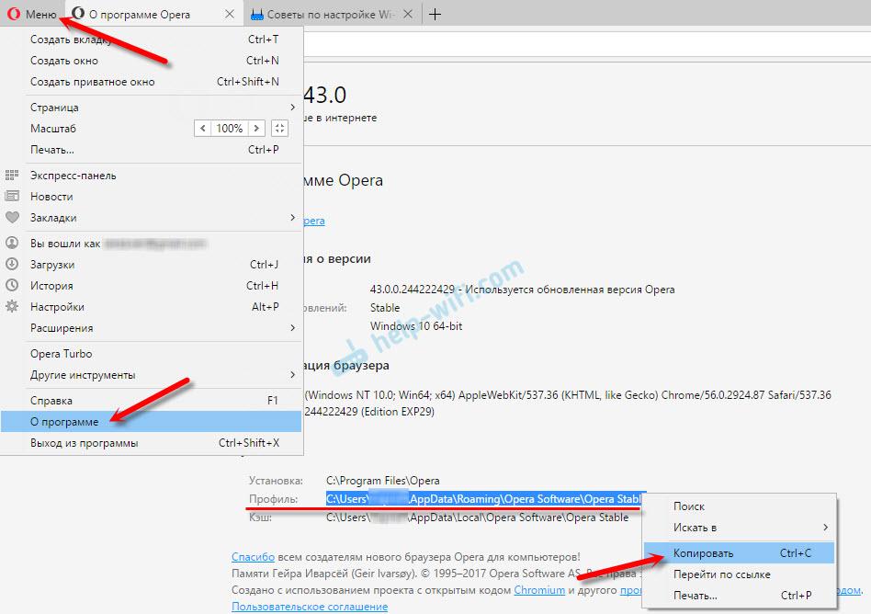Expand Другие инструменты submenu
The width and height of the screenshot is (871, 614).
tap(293, 375)
